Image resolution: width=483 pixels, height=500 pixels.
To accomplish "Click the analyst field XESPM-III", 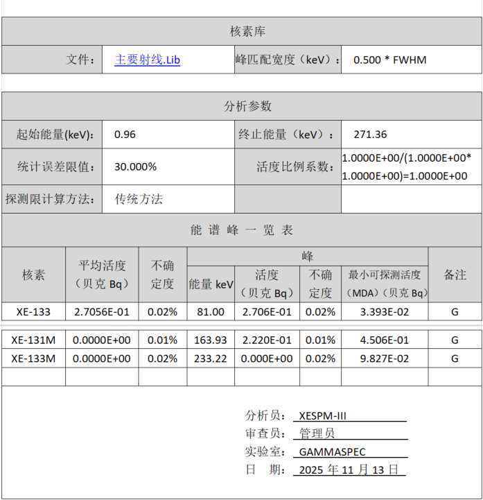I will [322, 416].
